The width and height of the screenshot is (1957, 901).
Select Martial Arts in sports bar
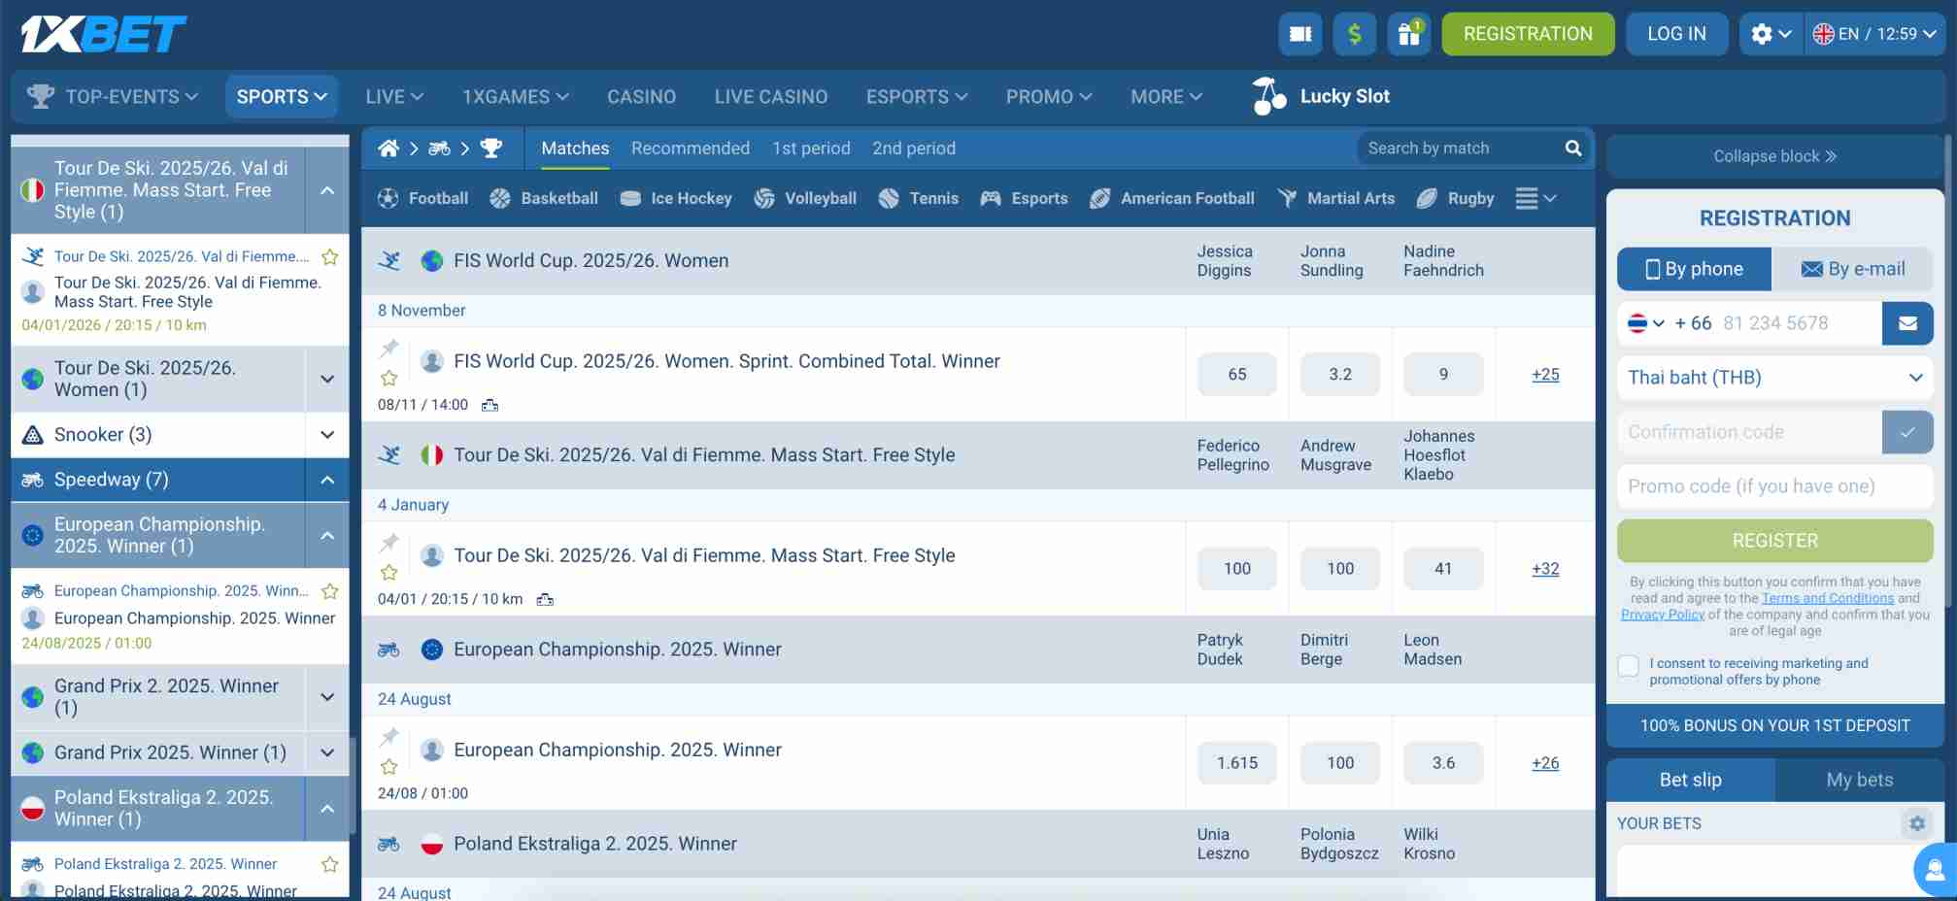point(1335,198)
